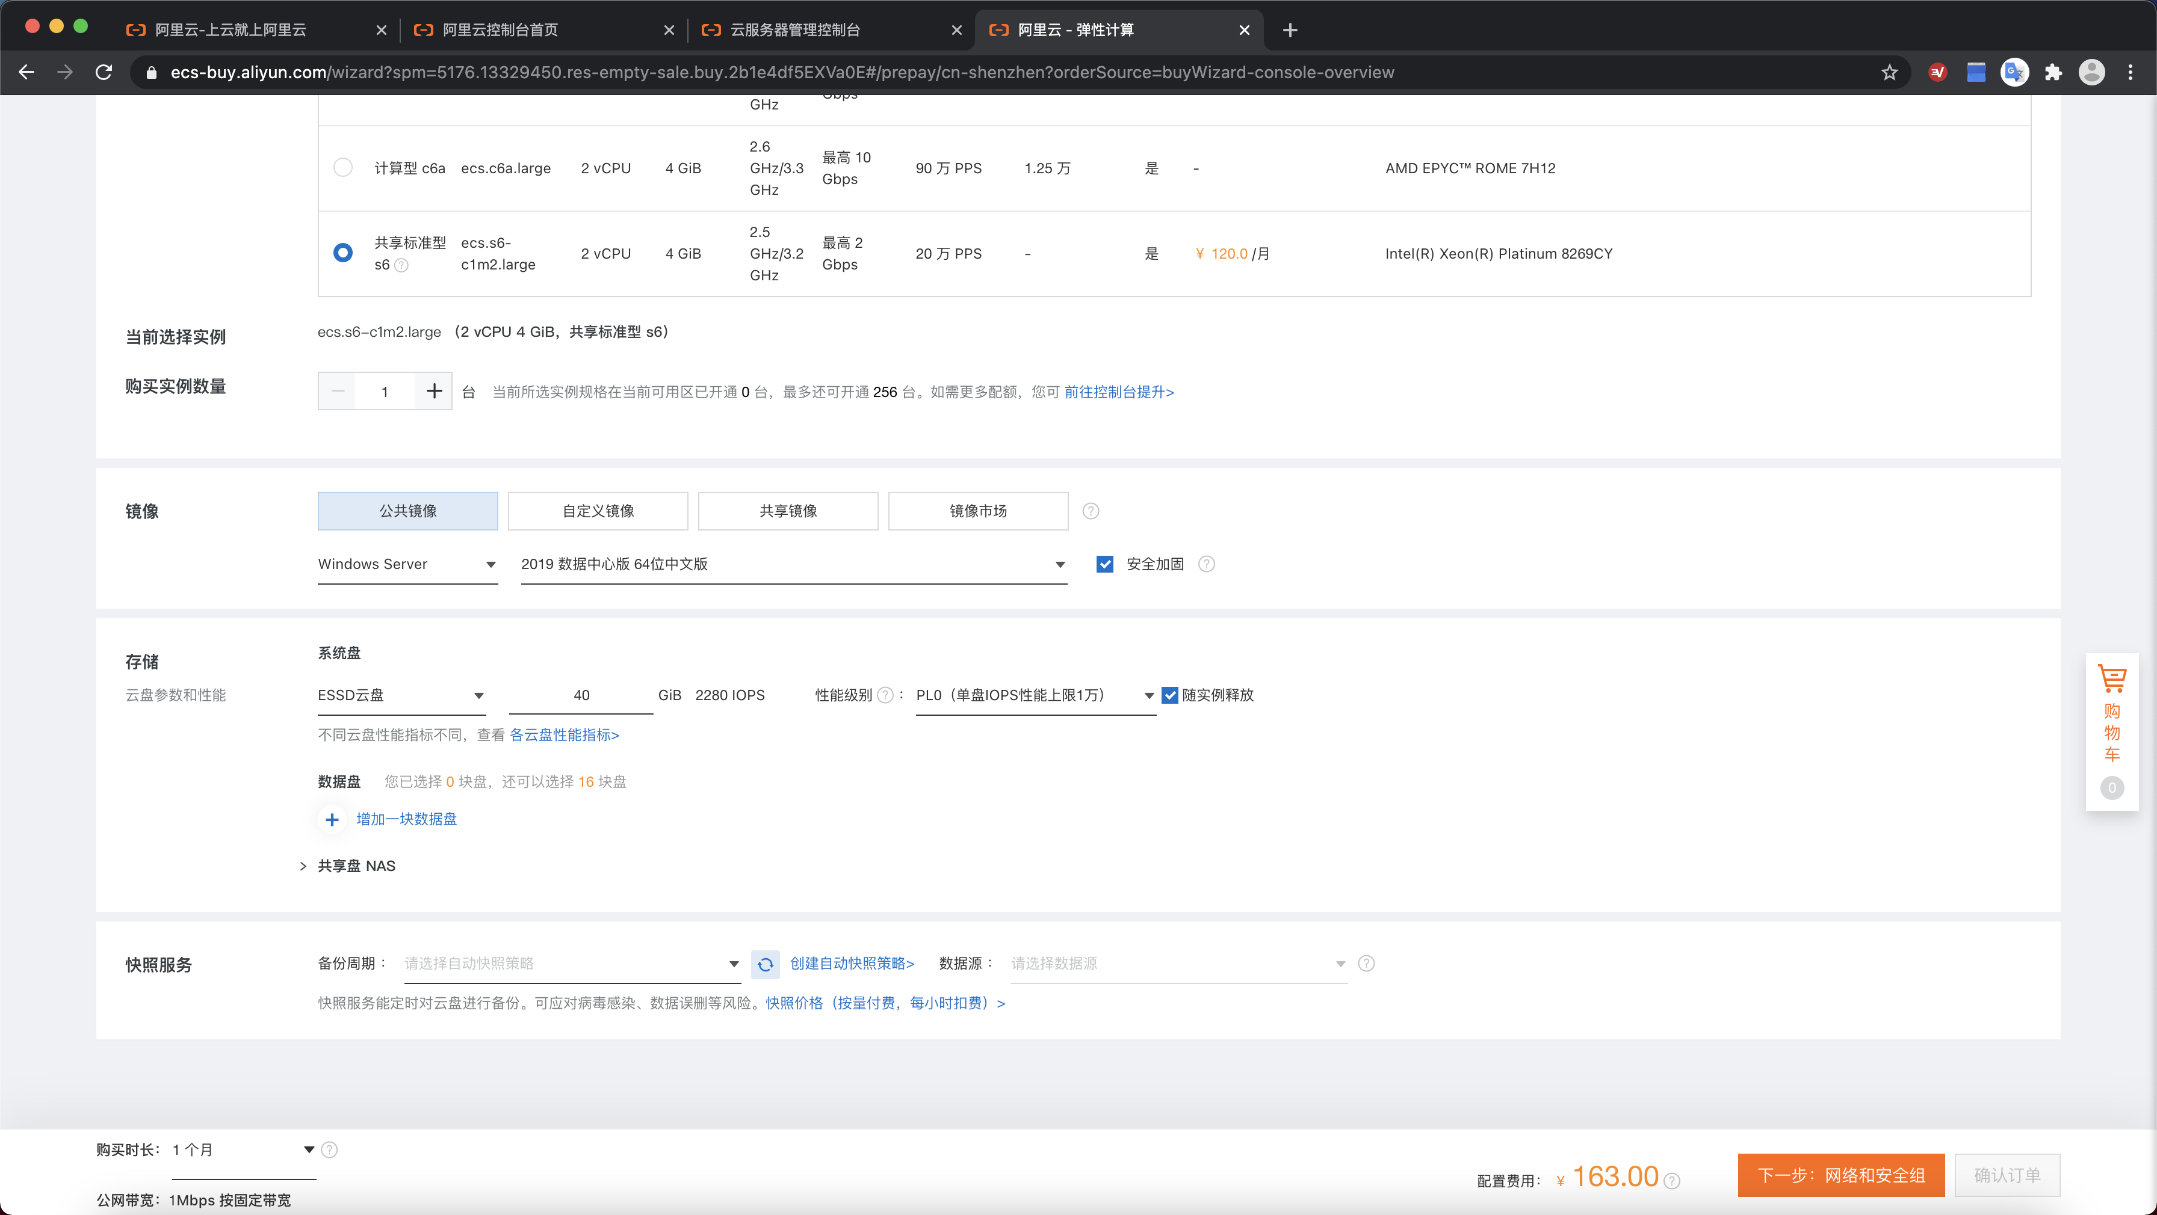Open the Windows Server OS dropdown
This screenshot has height=1215, width=2157.
tap(407, 565)
